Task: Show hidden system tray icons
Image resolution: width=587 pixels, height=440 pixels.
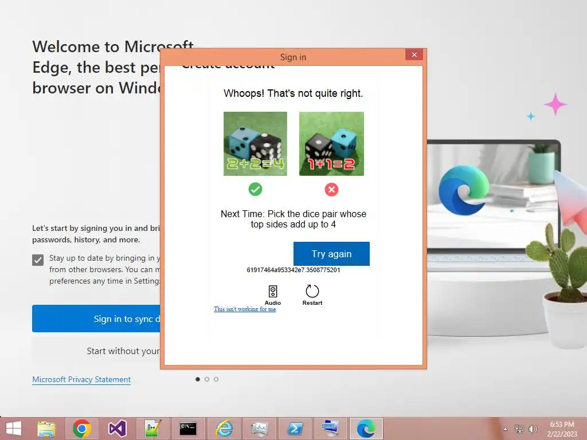Action: (506, 429)
